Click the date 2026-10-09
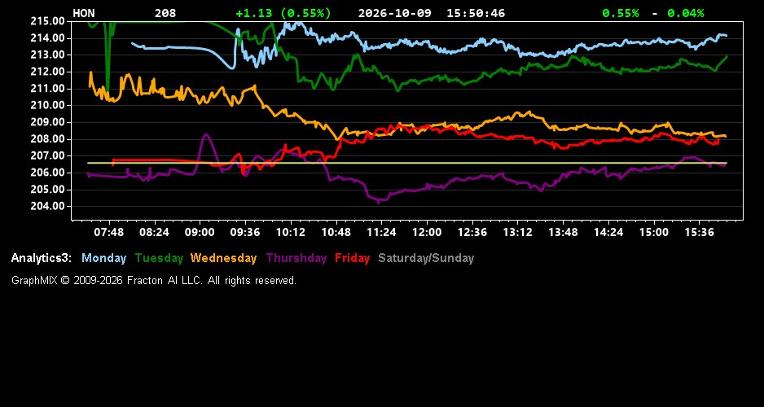This screenshot has width=764, height=407. pos(395,13)
